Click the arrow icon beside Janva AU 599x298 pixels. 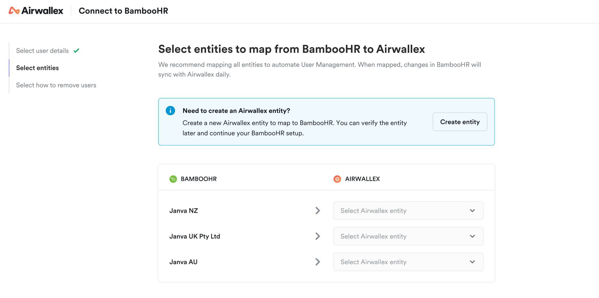pyautogui.click(x=318, y=262)
